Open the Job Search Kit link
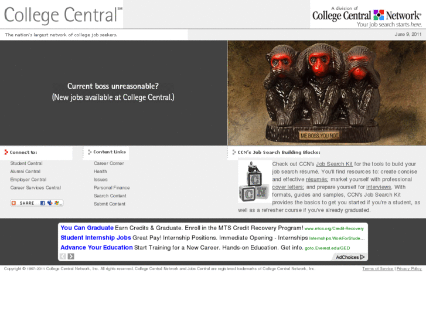 (334, 164)
